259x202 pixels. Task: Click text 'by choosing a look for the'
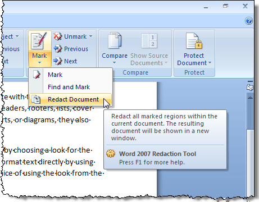click(47, 150)
